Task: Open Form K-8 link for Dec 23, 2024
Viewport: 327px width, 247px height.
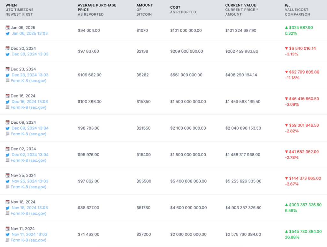Action: (x=28, y=81)
